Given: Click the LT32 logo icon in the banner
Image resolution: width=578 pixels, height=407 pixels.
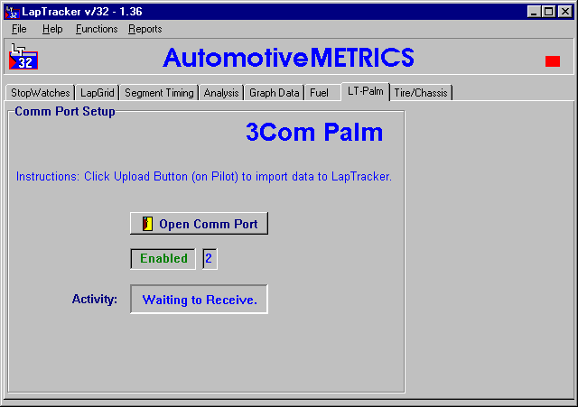Looking at the screenshot, I should (23, 56).
